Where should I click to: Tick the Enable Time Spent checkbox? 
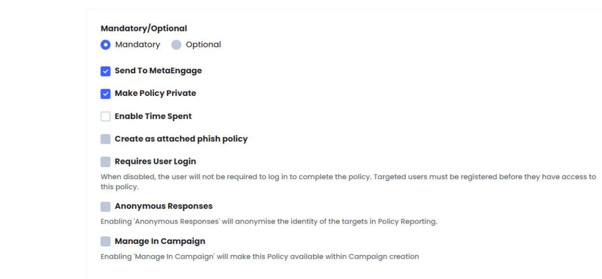coord(106,116)
